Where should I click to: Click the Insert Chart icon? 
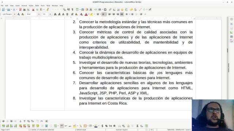[87, 9]
